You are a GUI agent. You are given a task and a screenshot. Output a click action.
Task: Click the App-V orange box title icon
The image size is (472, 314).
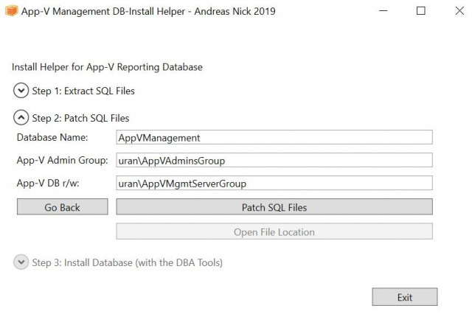(x=12, y=11)
